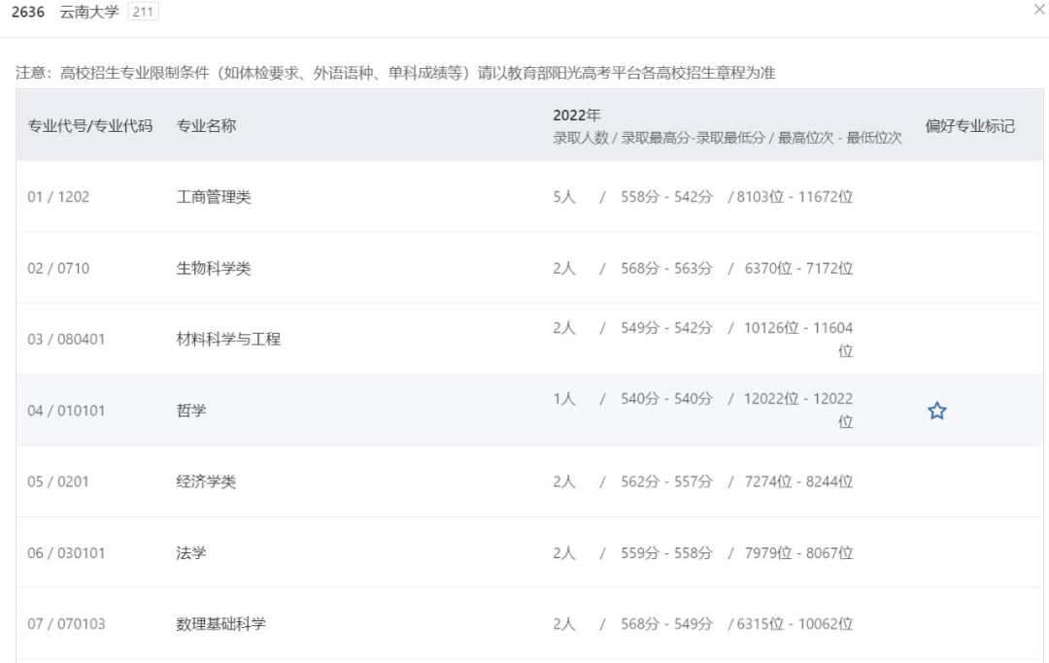Close the 云南大学 details dialog

(x=1040, y=10)
